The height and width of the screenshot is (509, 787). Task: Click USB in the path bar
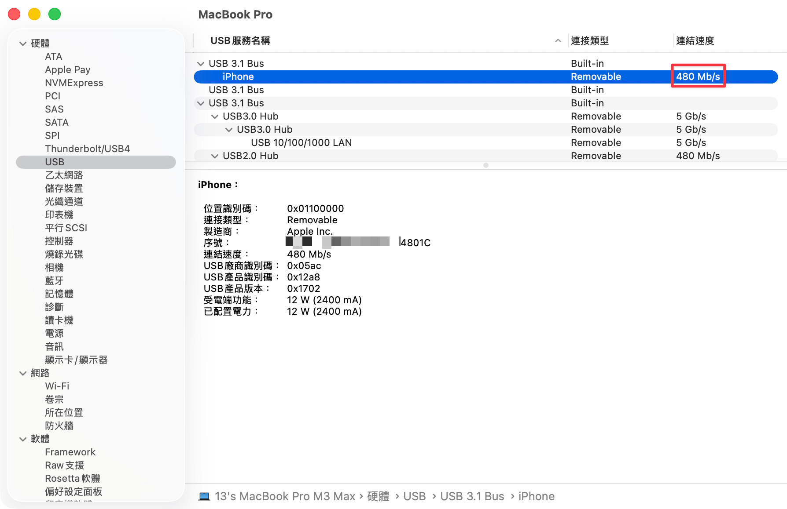pos(415,496)
